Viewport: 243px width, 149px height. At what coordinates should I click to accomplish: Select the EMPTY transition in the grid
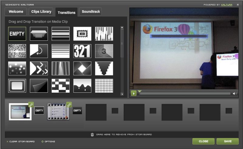click(x=17, y=34)
